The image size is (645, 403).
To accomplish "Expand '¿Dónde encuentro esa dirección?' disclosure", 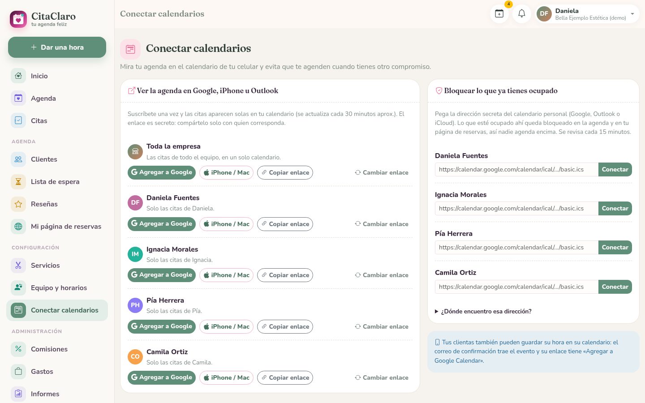I will click(483, 311).
